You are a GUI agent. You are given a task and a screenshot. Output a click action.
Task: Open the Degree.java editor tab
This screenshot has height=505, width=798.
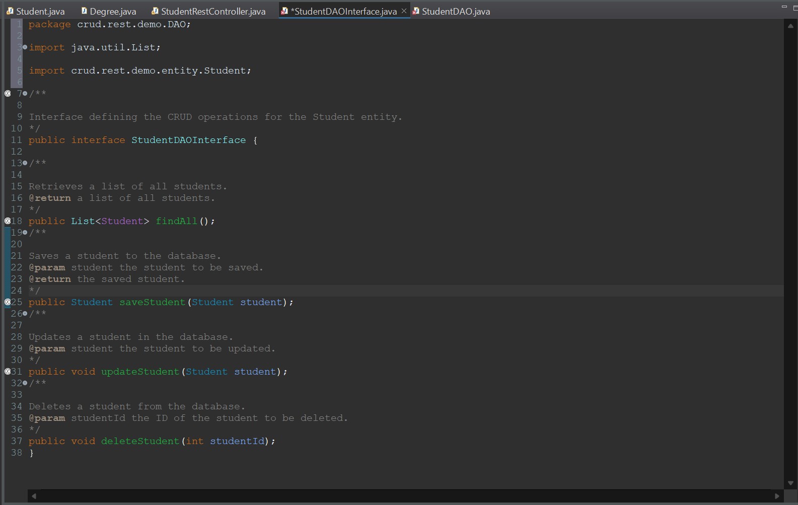(x=108, y=11)
